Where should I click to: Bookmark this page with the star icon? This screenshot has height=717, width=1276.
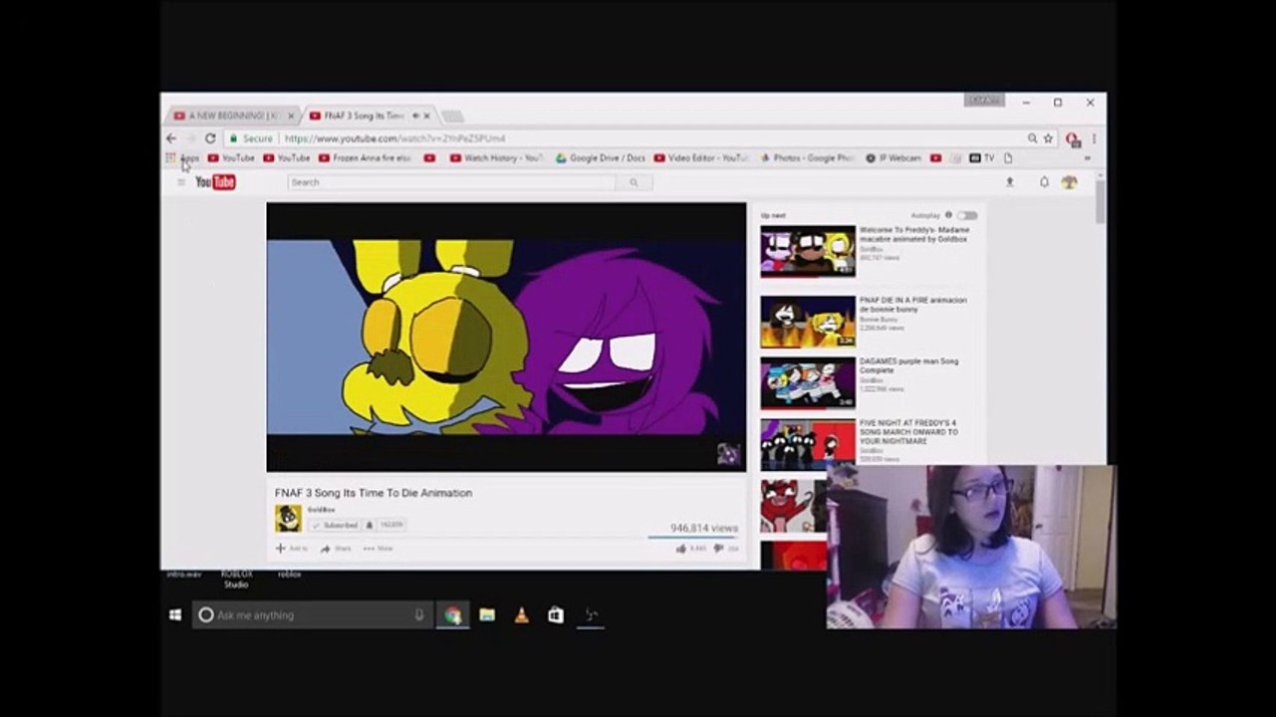1048,138
